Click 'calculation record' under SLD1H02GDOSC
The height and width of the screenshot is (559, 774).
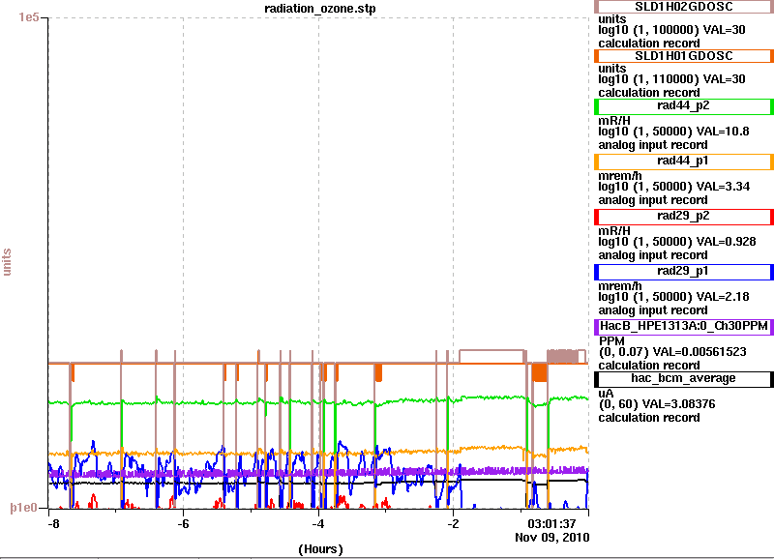[649, 44]
